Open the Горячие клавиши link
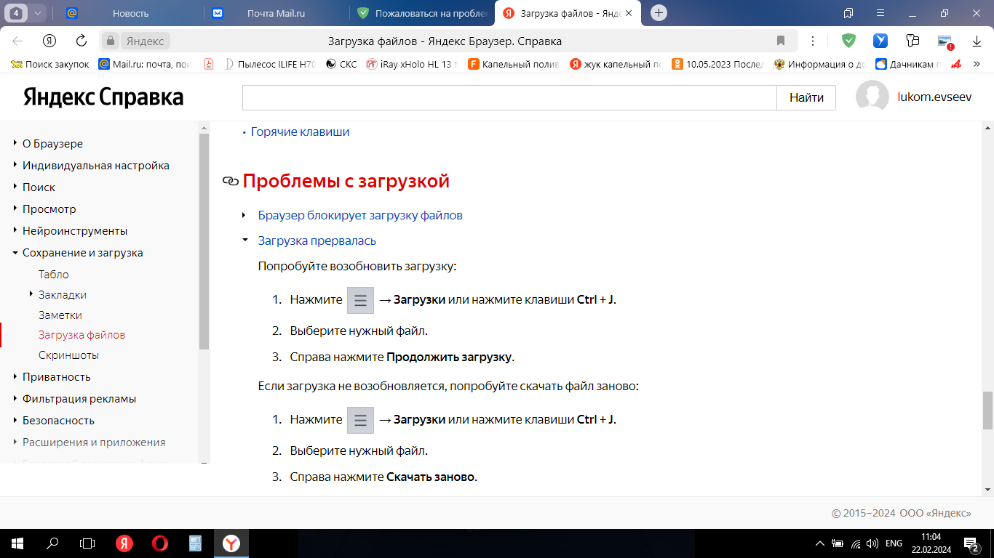The height and width of the screenshot is (558, 994). pos(300,132)
